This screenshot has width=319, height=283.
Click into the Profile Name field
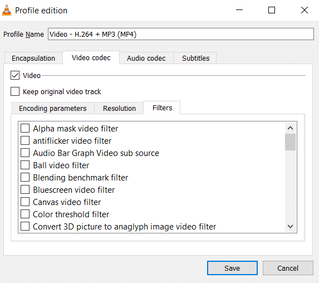pyautogui.click(x=181, y=34)
